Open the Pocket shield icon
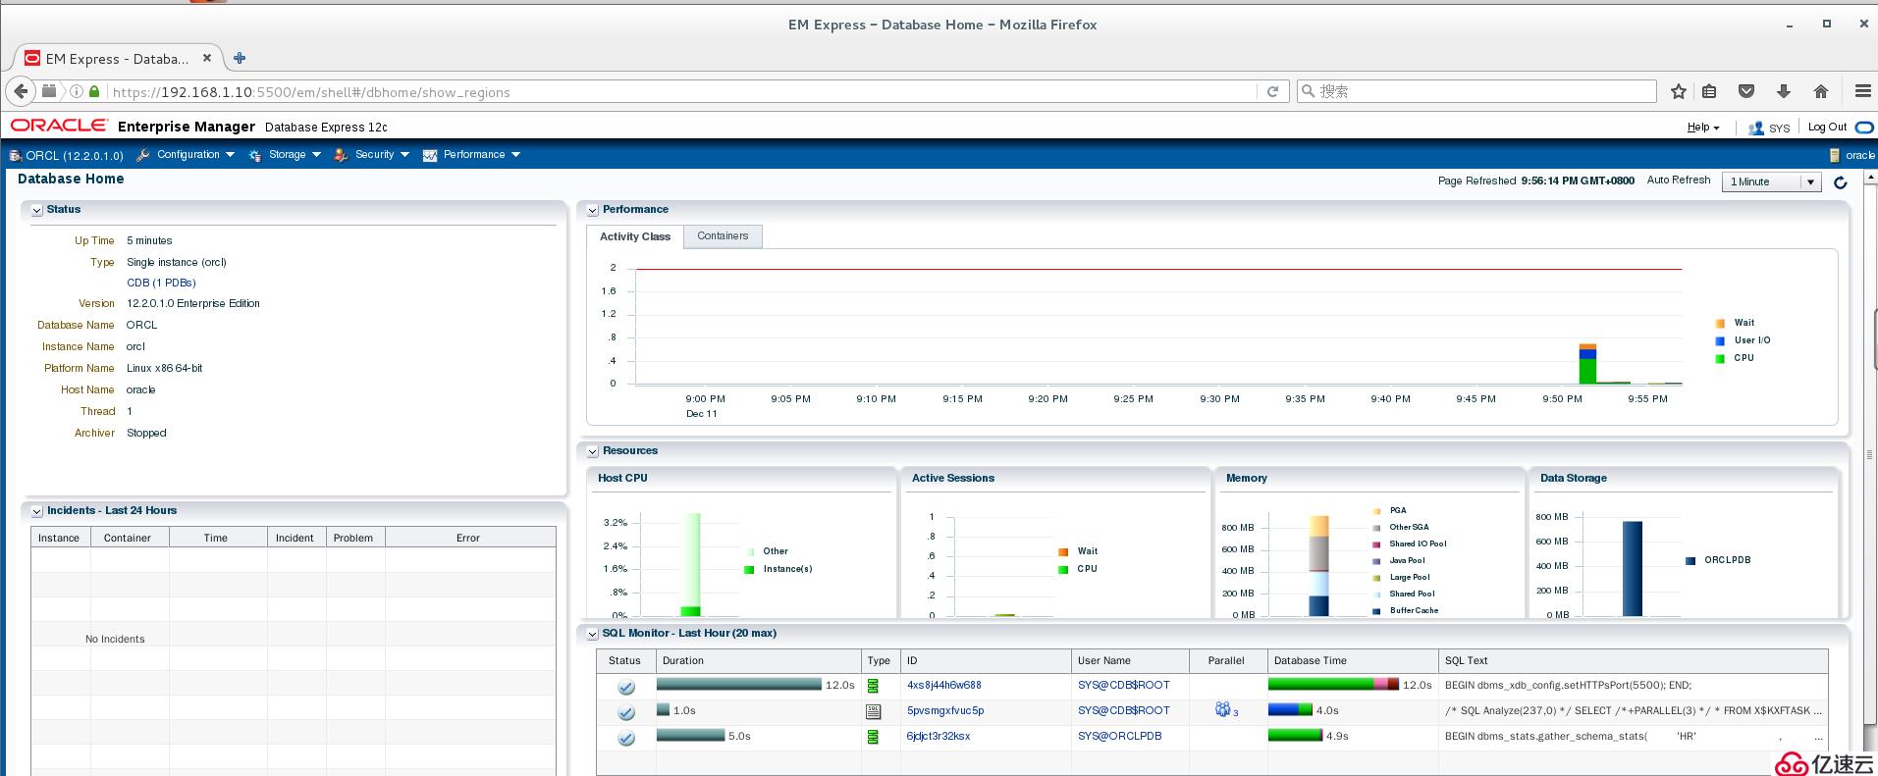1878x776 pixels. pyautogui.click(x=1746, y=91)
